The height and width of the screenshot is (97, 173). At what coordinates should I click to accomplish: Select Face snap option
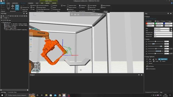[155, 59]
